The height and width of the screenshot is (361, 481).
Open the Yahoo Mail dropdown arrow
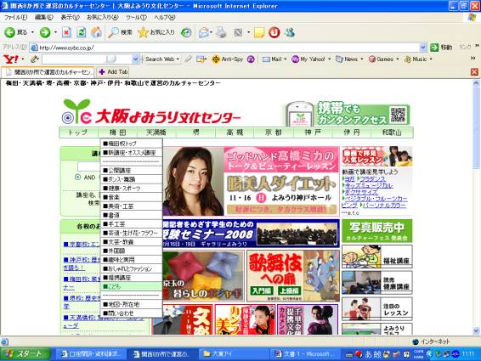(x=286, y=59)
